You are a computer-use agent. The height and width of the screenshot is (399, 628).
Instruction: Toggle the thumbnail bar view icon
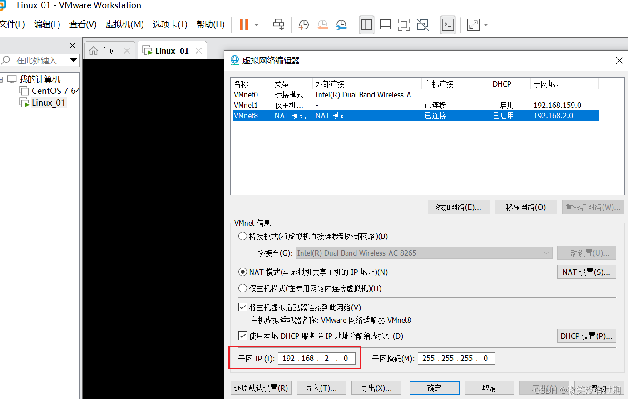point(385,24)
